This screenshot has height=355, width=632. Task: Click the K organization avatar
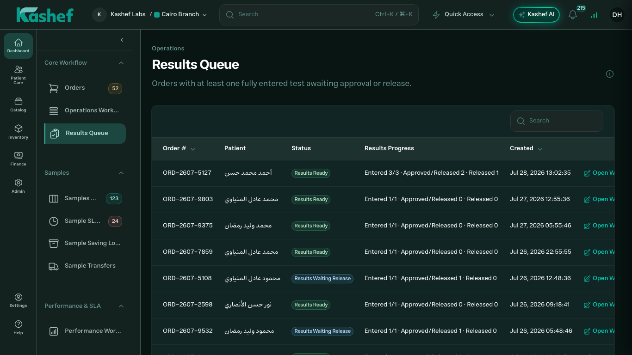coord(99,15)
